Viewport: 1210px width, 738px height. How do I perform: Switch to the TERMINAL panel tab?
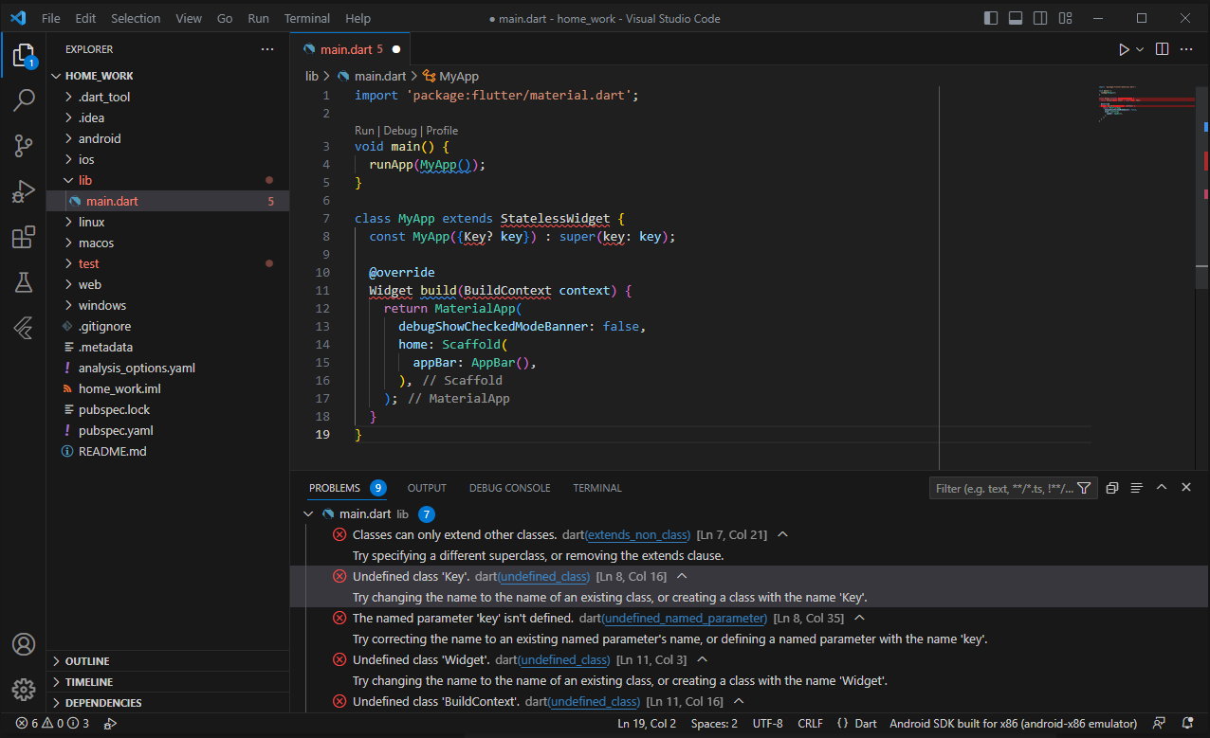tap(597, 488)
